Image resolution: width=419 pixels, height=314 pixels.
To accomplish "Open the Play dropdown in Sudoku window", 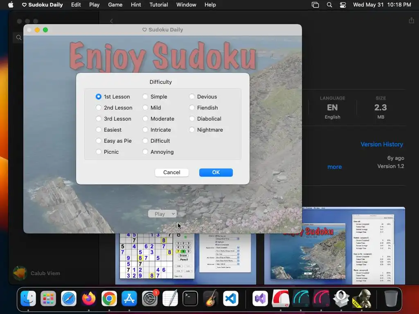I will (x=162, y=214).
